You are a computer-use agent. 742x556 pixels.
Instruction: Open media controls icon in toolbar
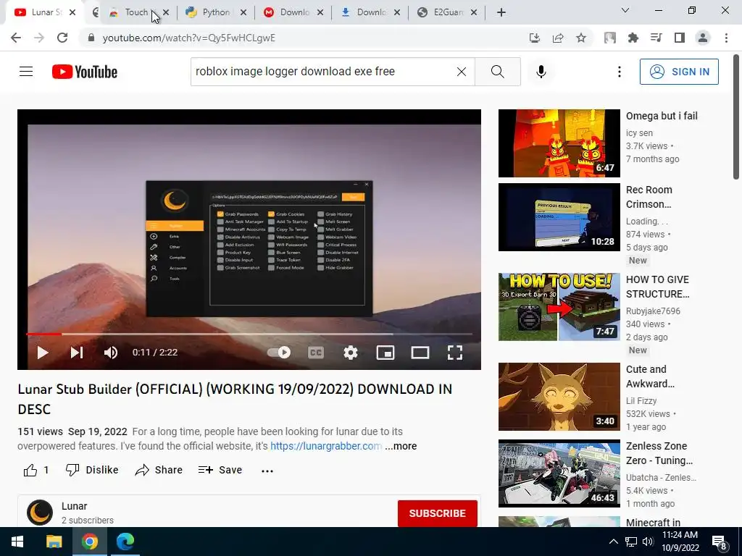coord(656,38)
